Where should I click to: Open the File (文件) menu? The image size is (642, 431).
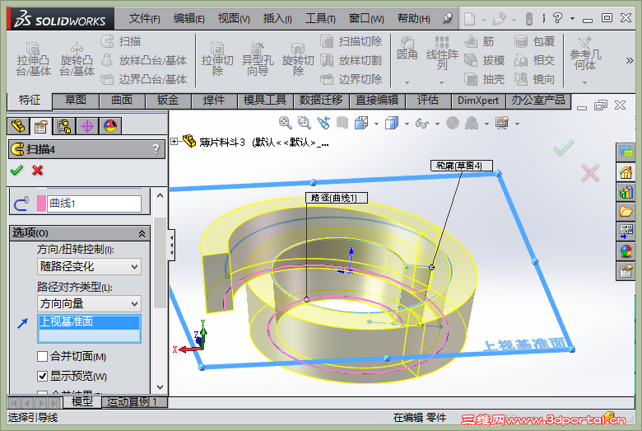coord(144,18)
